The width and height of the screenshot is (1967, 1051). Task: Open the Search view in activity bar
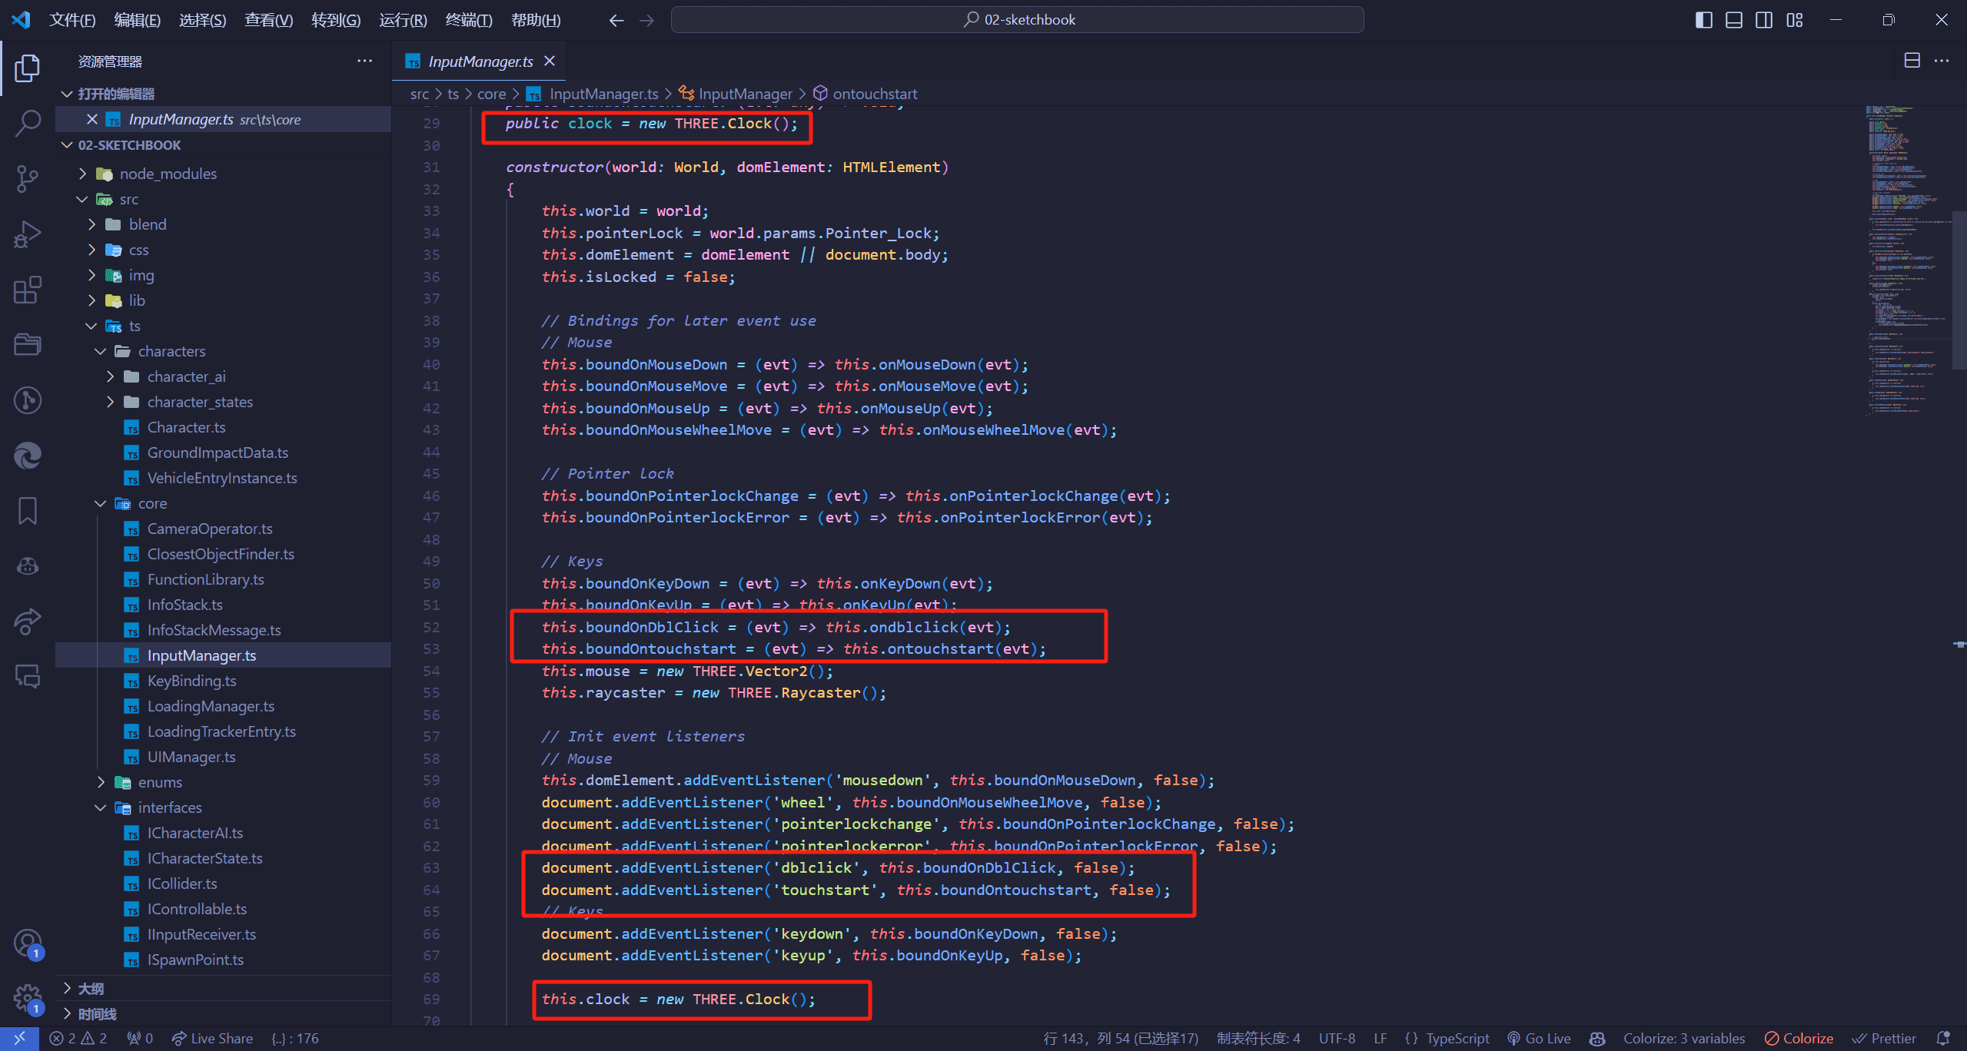click(28, 123)
